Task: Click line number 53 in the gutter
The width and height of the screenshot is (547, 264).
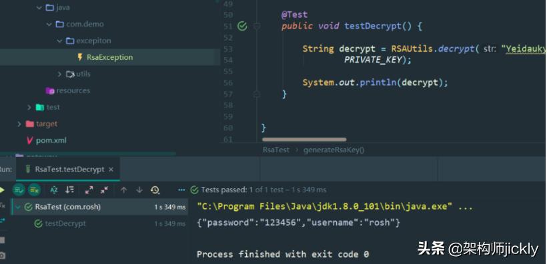Action: pos(227,49)
